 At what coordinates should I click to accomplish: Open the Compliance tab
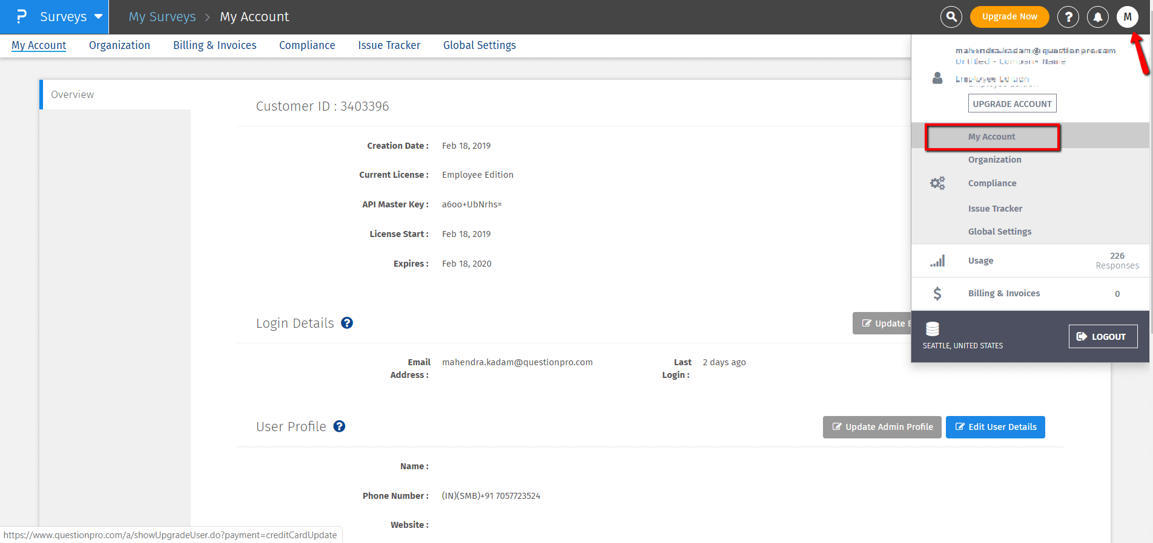307,45
